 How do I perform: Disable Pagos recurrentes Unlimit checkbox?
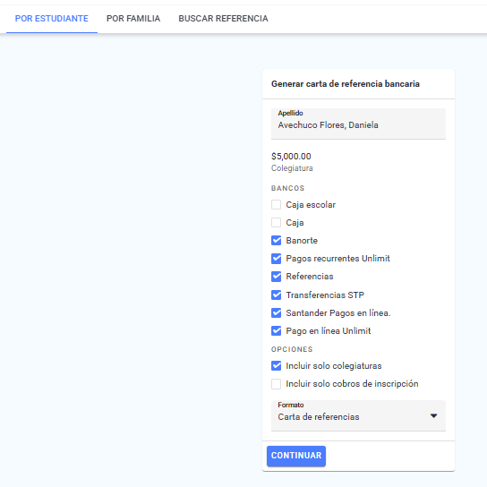[x=276, y=259]
